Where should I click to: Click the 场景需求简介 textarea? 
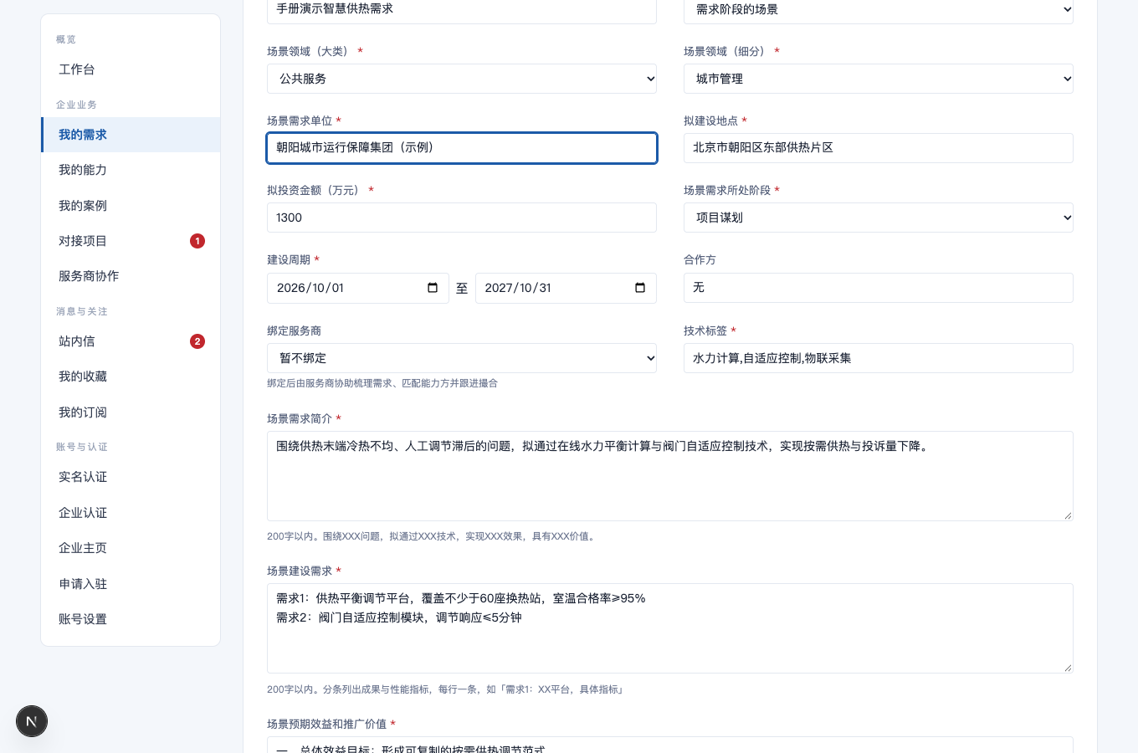(670, 476)
